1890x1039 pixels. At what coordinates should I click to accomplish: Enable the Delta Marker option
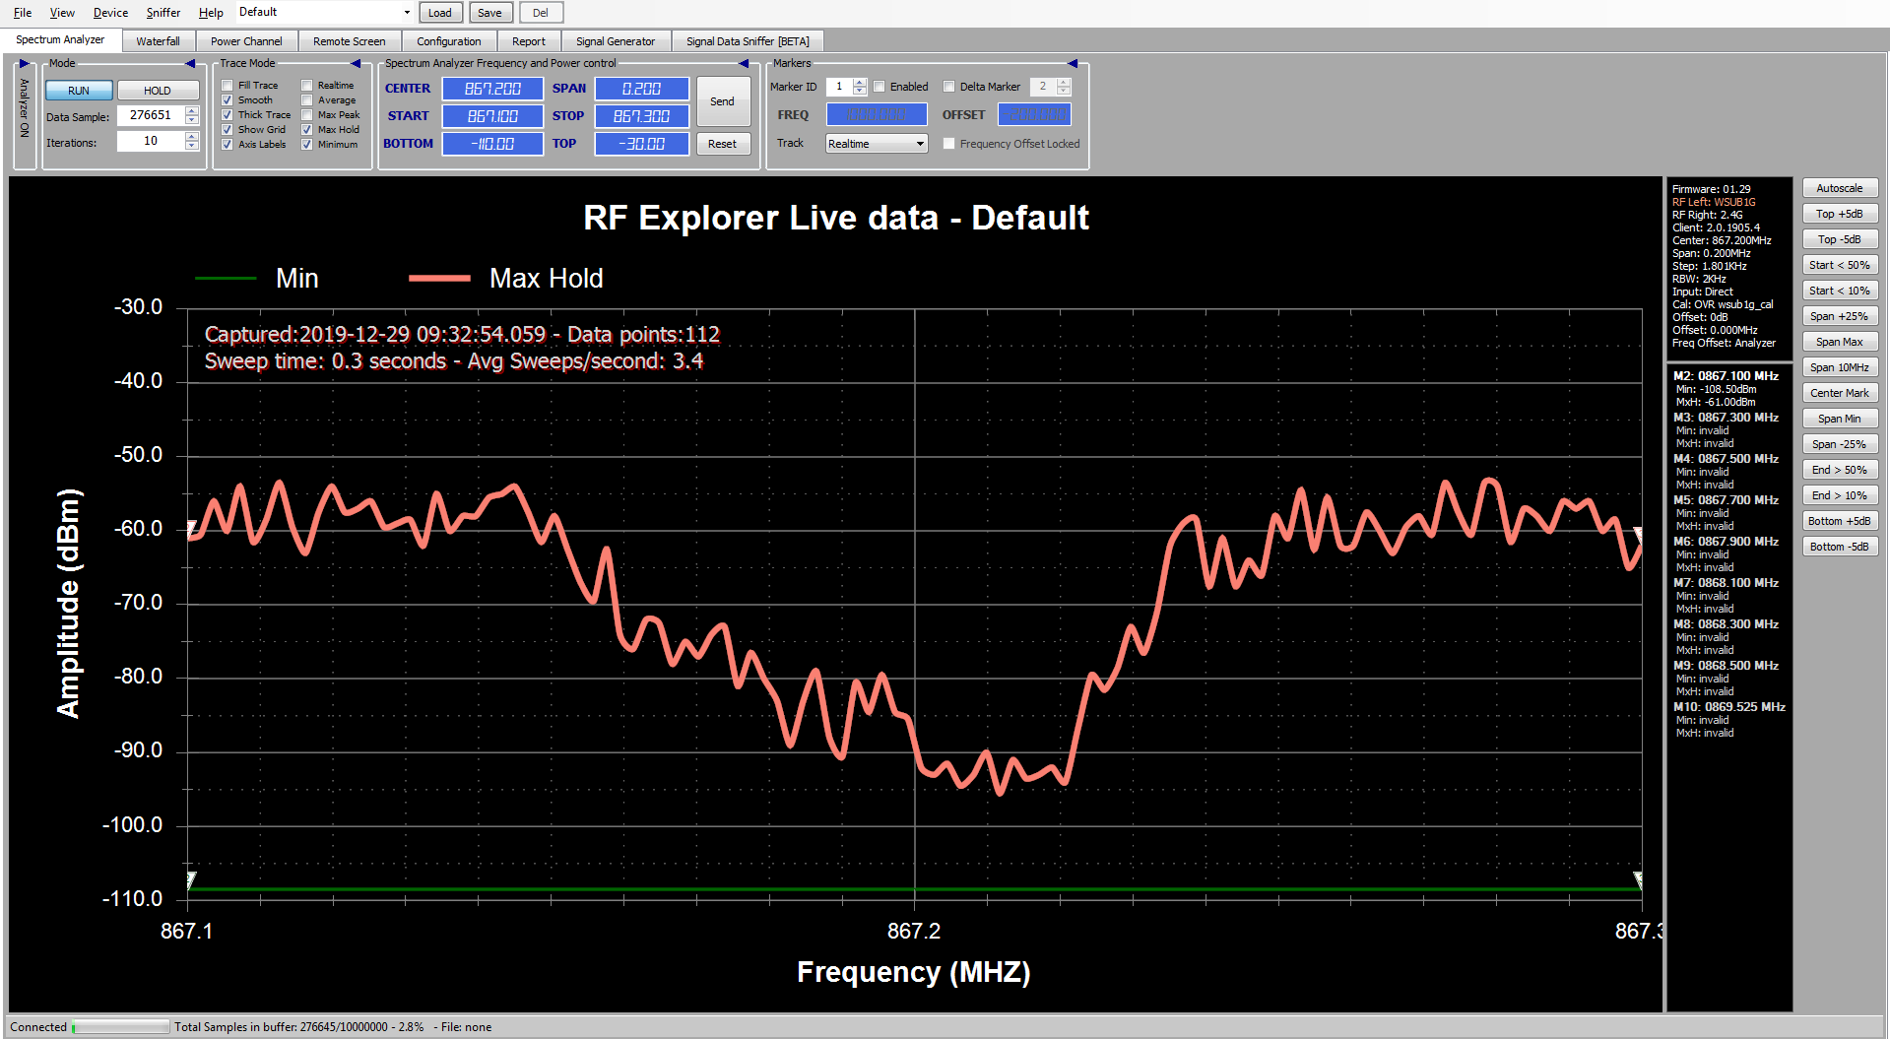[949, 87]
